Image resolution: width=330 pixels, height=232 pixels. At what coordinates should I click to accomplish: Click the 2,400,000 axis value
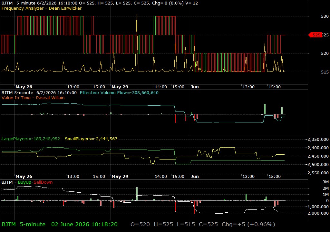pyautogui.click(x=318, y=148)
